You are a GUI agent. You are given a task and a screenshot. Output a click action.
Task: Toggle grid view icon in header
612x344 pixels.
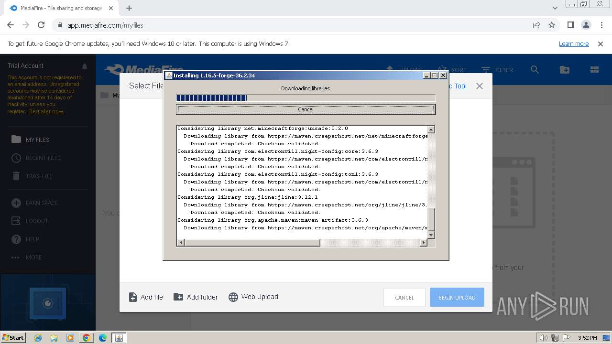594,70
